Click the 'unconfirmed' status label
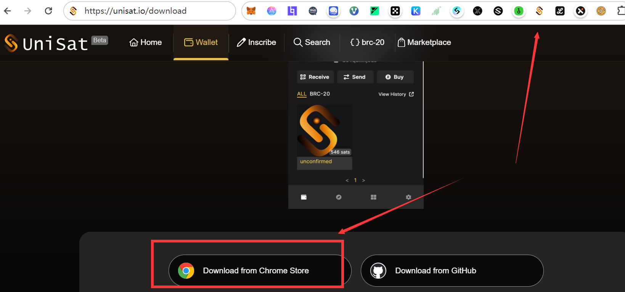Screen dimensions: 625x292 (x=316, y=162)
